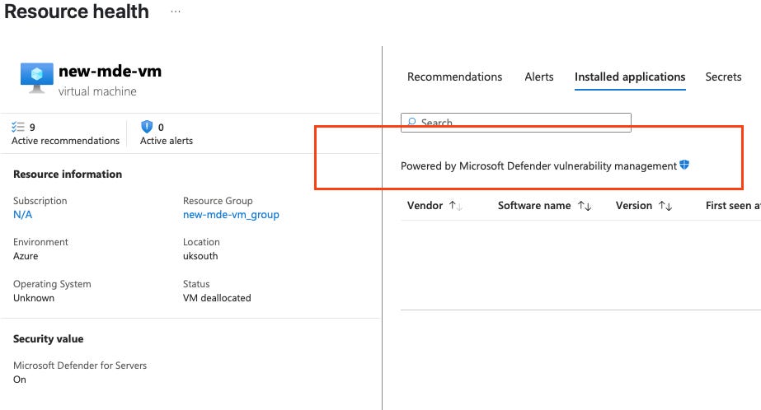The width and height of the screenshot is (761, 410).
Task: Click the new-mde-vm virtual machine icon
Action: pyautogui.click(x=37, y=78)
